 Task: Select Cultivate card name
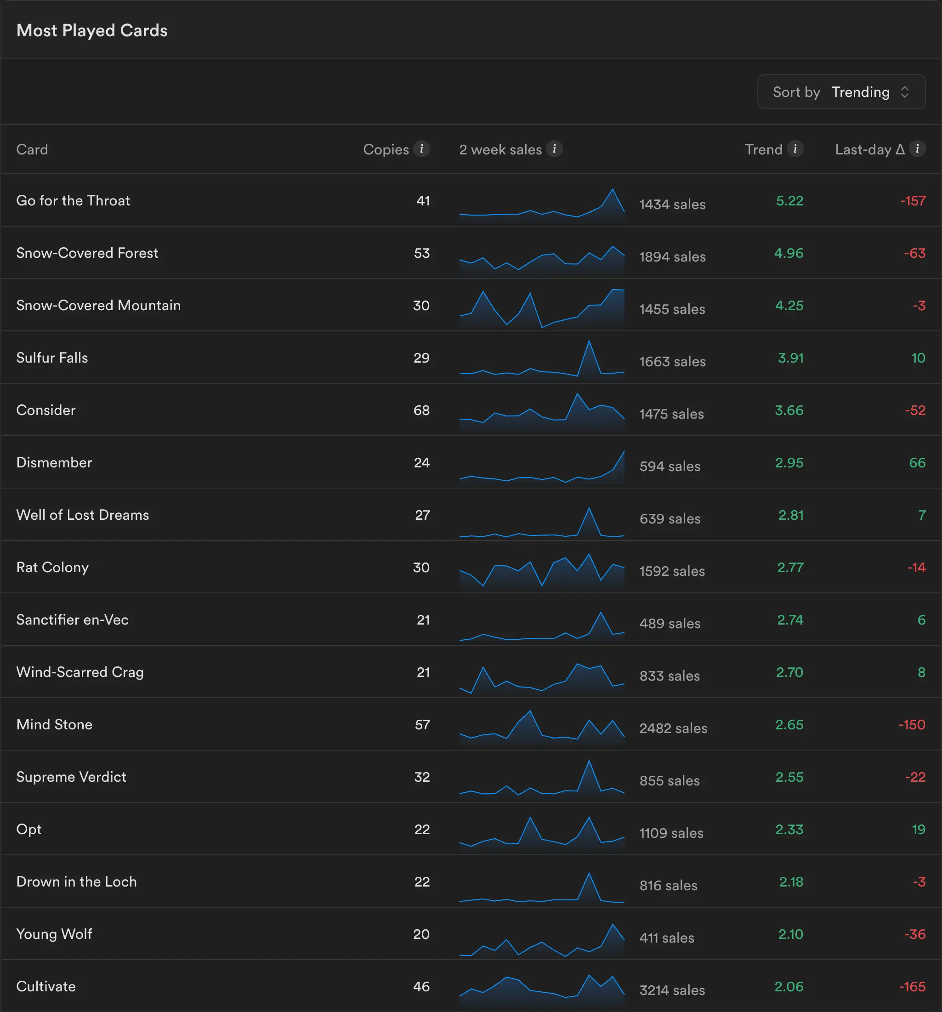click(46, 987)
